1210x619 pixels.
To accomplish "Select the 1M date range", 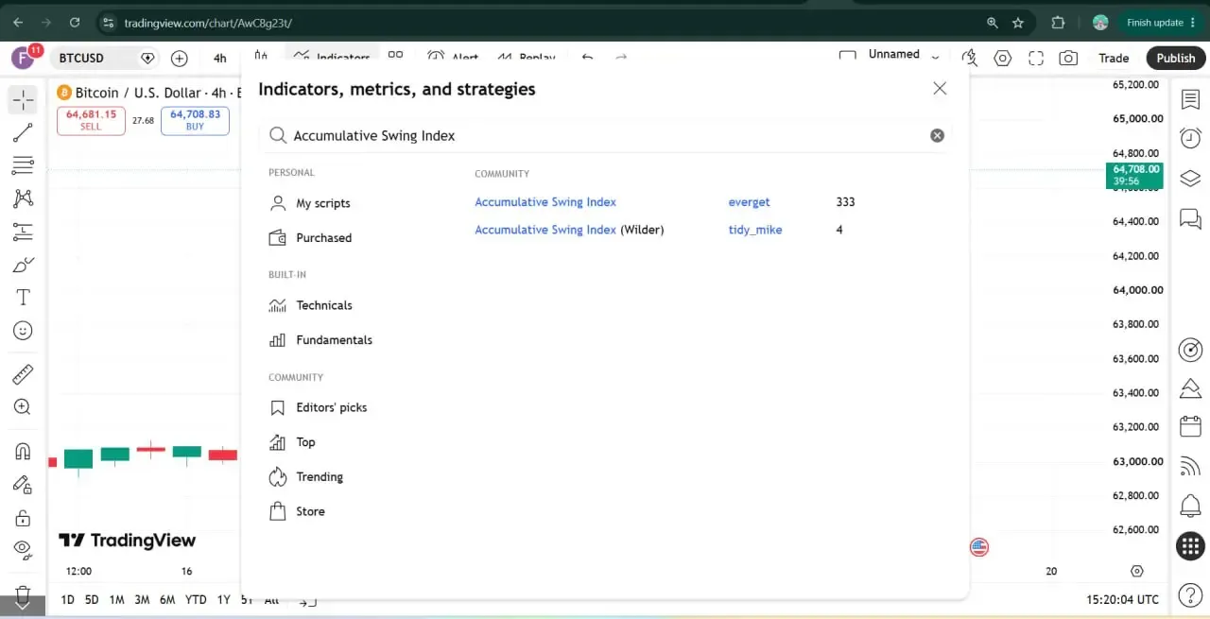I will point(116,600).
